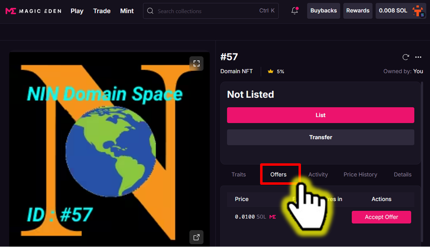Select the Offers tab
Viewport: 430px width, 247px height.
click(x=278, y=175)
